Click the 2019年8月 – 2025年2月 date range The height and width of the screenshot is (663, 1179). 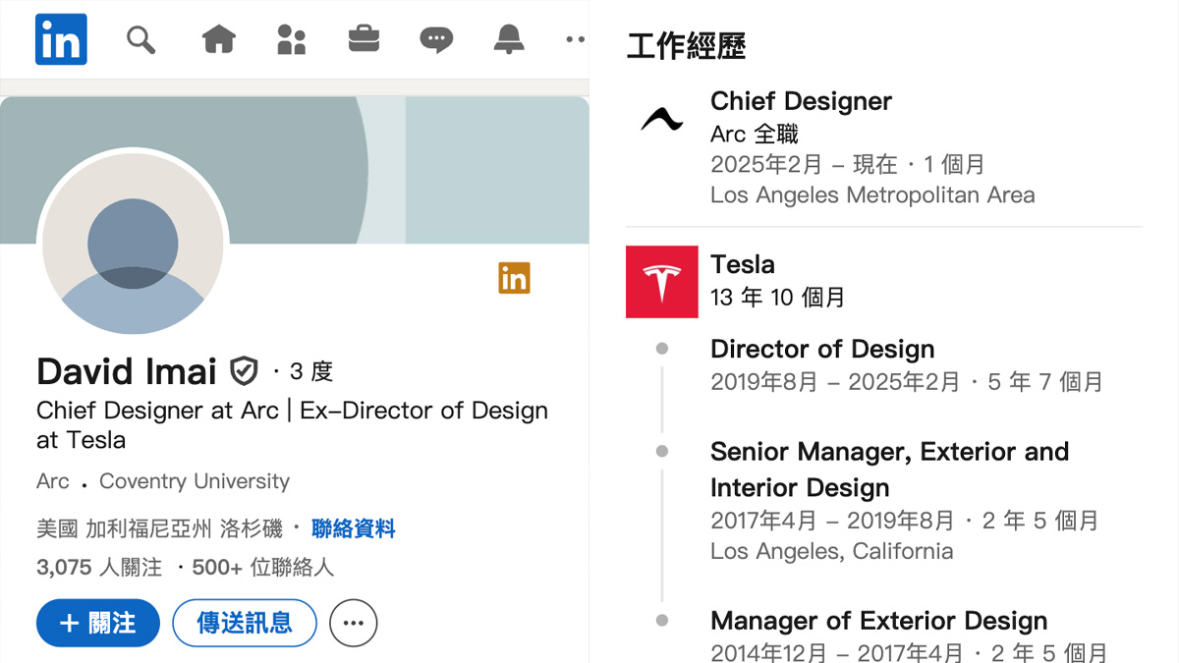tap(834, 381)
